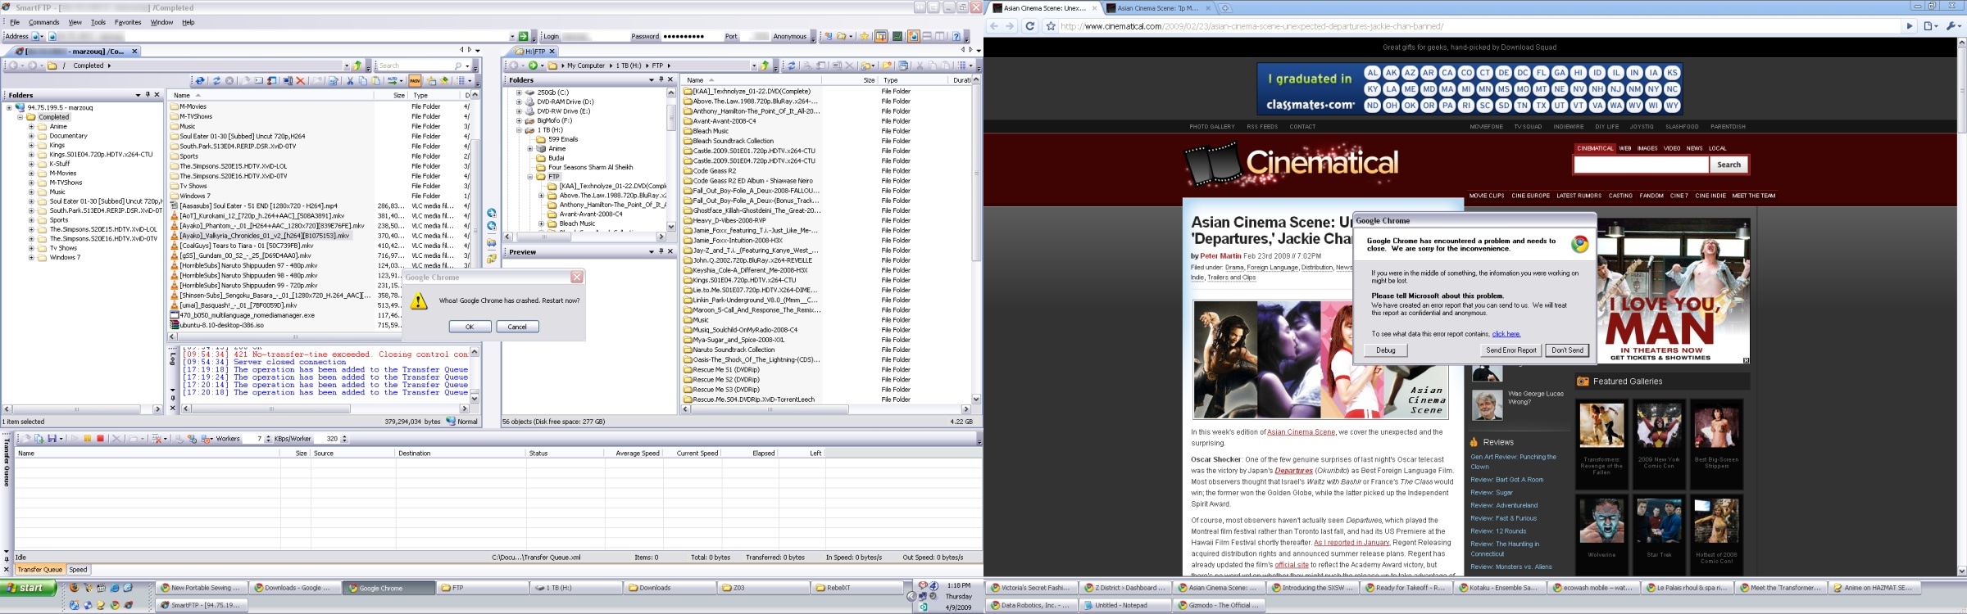Screen dimensions: 1967x614
Task: Expand the 250Gb (C:) drive node
Action: tap(519, 93)
